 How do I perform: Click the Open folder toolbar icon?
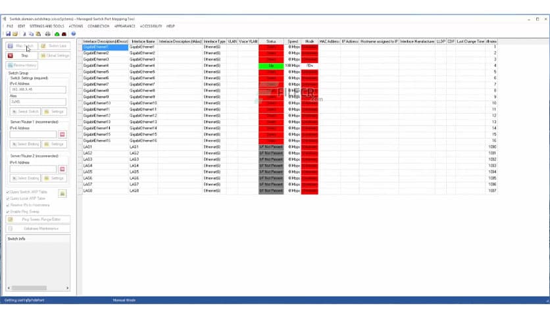coord(15,34)
